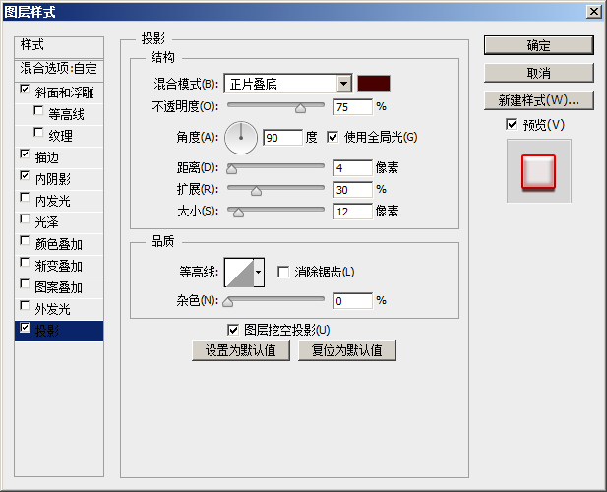Screen dimensions: 607x492
Task: Click the distance field showing 4
Action: 352,168
